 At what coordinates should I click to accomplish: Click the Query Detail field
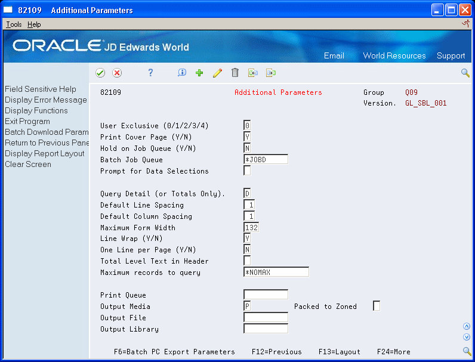point(247,193)
